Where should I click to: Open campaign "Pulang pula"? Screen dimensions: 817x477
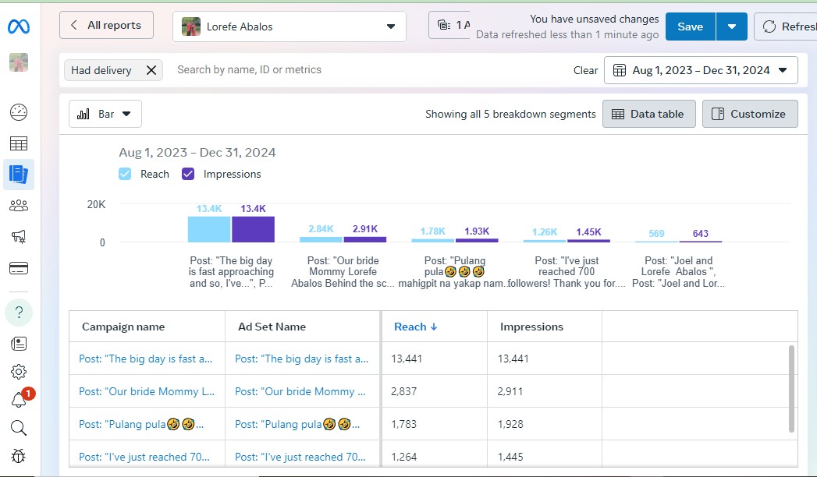[x=141, y=424]
